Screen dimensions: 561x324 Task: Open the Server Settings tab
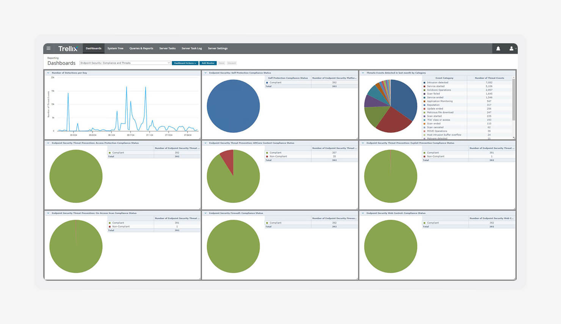point(218,48)
